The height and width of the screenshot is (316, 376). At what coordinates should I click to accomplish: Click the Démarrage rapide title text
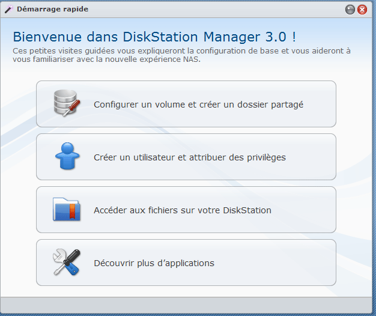tap(52, 10)
